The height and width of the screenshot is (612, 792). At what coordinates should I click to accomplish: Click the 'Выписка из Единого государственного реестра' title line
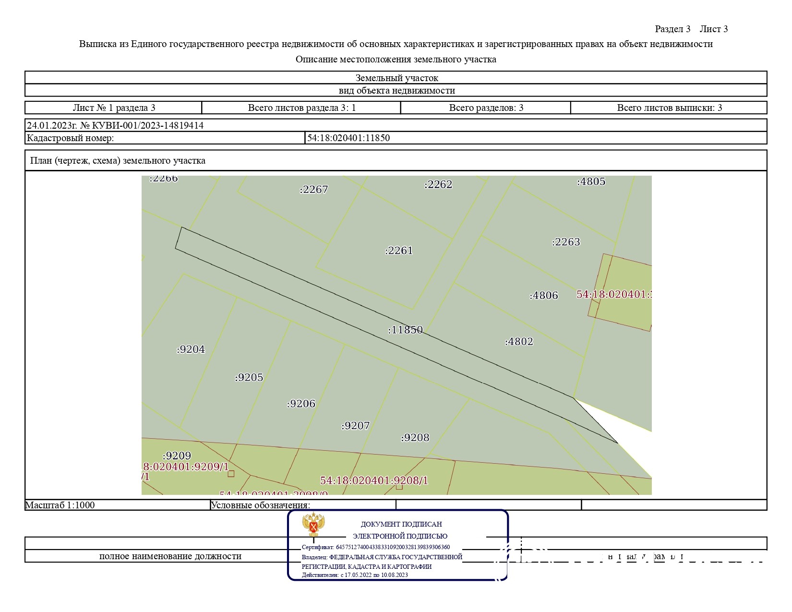click(x=396, y=44)
